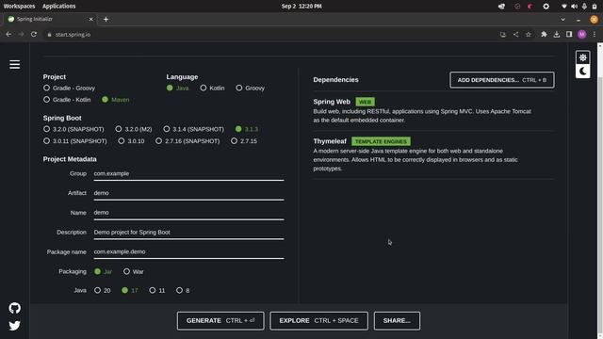Toggle the browser side panel icon

(x=569, y=34)
